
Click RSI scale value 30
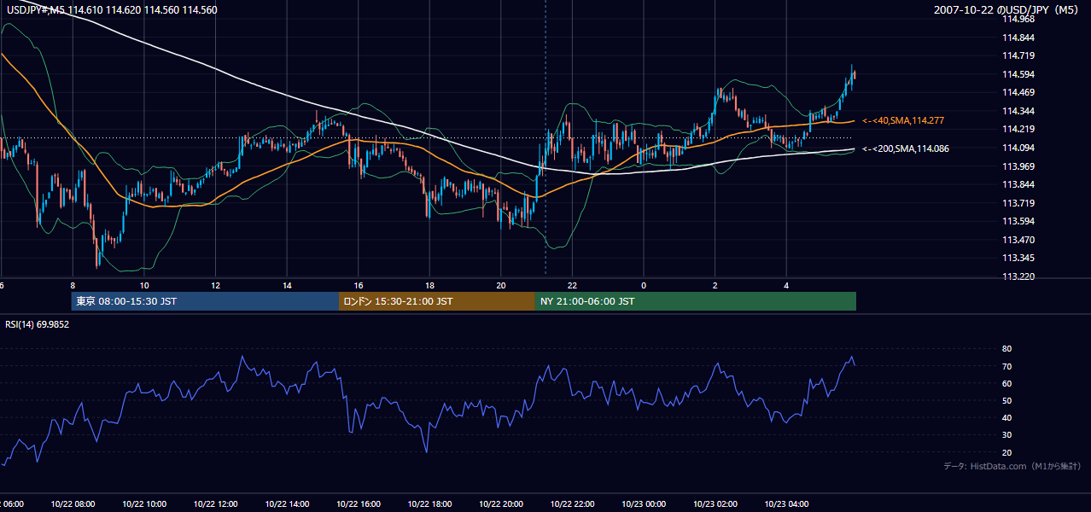coord(1006,435)
